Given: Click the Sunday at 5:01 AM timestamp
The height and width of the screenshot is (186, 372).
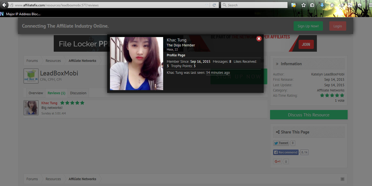Looking at the screenshot, I should point(53,113).
